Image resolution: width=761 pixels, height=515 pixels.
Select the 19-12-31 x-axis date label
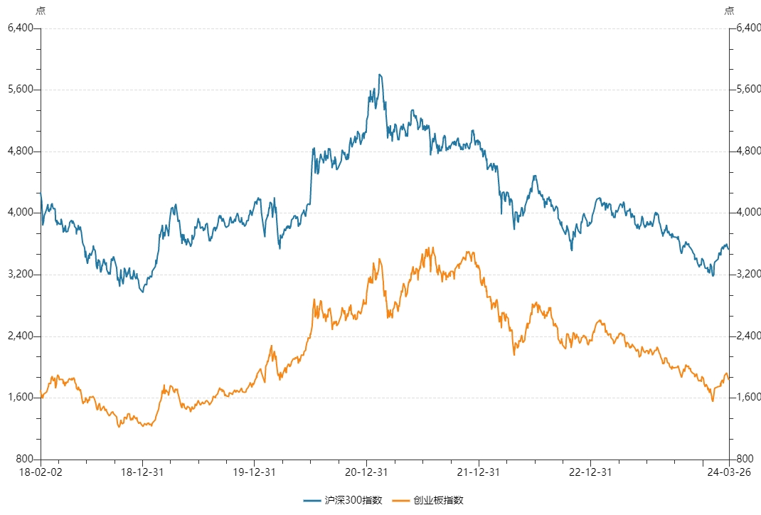coord(255,472)
